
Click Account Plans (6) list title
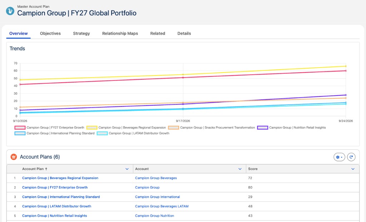pos(40,157)
